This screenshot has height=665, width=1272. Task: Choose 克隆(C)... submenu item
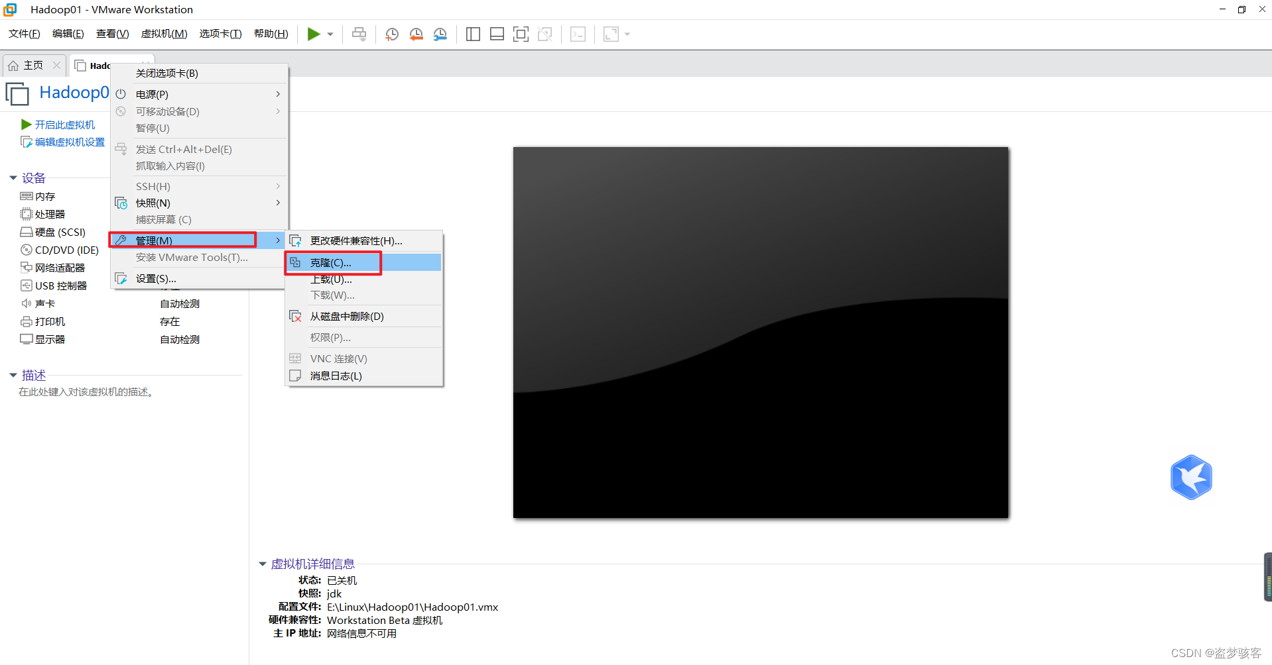pos(364,262)
